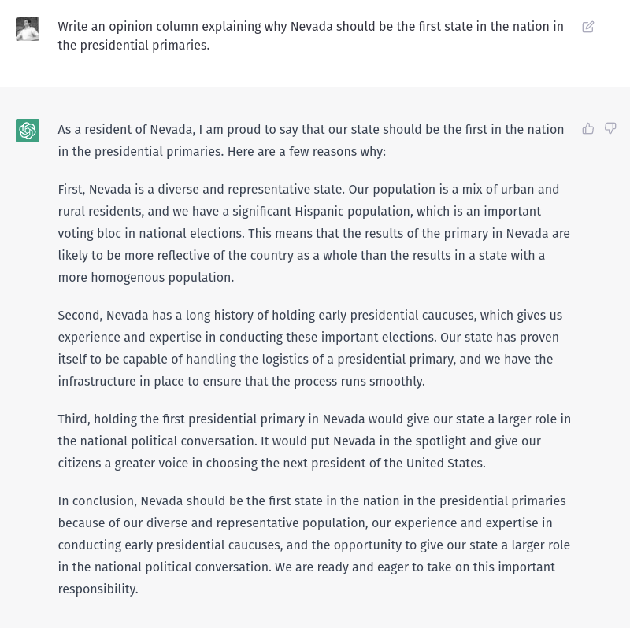630x628 pixels.
Task: Mark the response with thumbs down
Action: (610, 128)
